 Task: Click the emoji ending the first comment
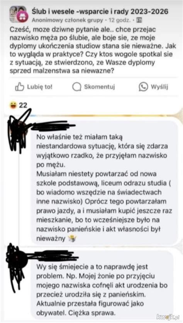(72, 238)
